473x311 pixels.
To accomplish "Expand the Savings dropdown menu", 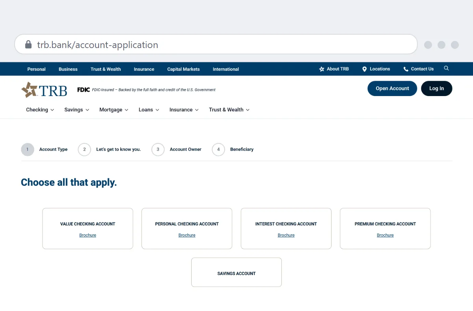I will 77,110.
